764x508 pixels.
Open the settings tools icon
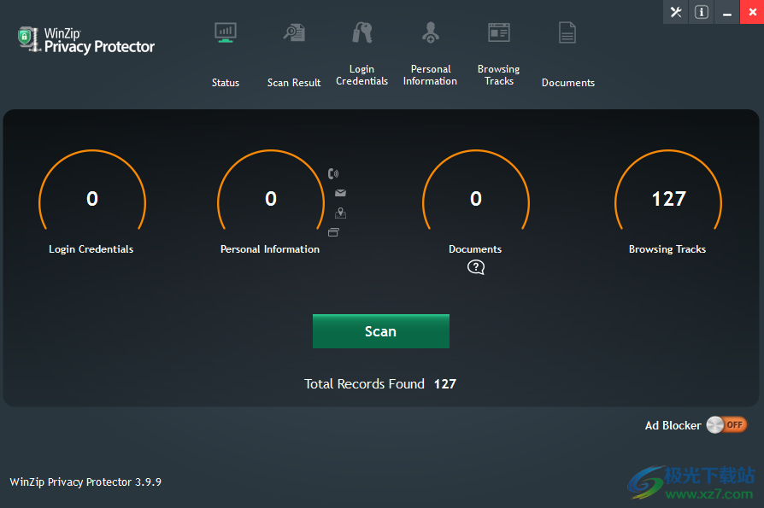676,12
